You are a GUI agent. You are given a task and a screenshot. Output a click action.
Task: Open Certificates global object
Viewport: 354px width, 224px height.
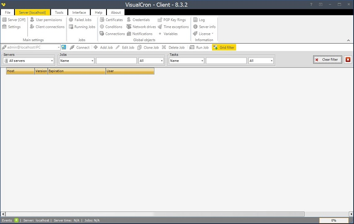coord(111,20)
